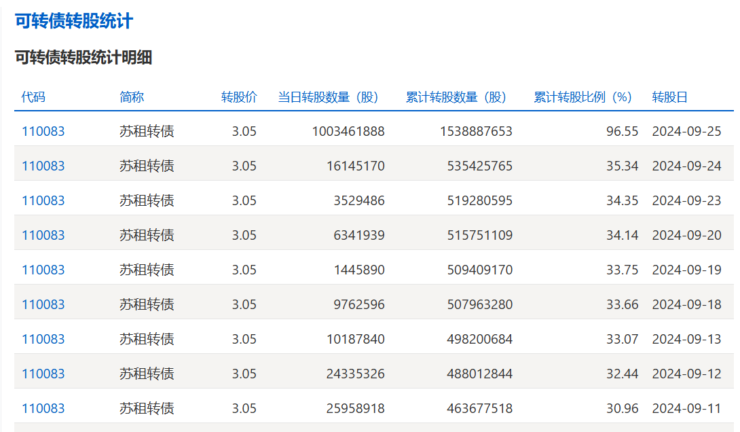740x432 pixels.
Task: Open code link 110083 for 2024-09-12 row
Action: (43, 374)
